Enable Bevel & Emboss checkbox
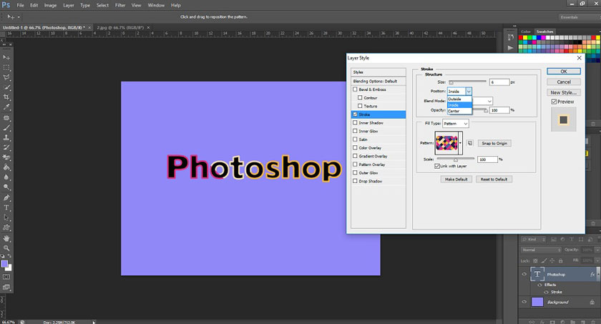 pos(355,89)
